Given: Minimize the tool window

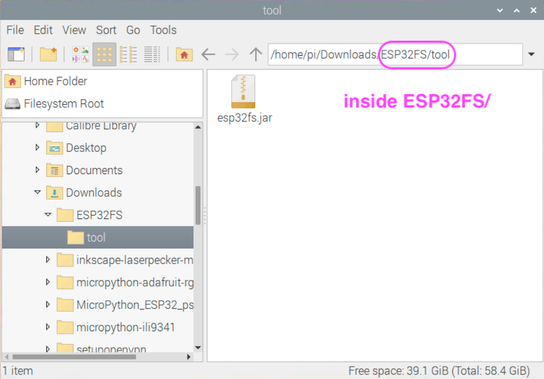Looking at the screenshot, I should pos(500,10).
